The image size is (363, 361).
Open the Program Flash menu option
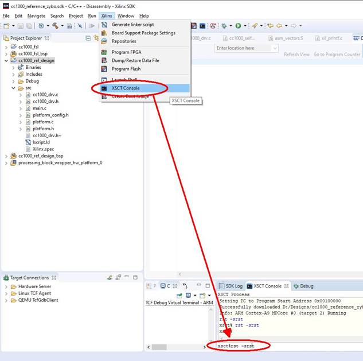(x=126, y=69)
